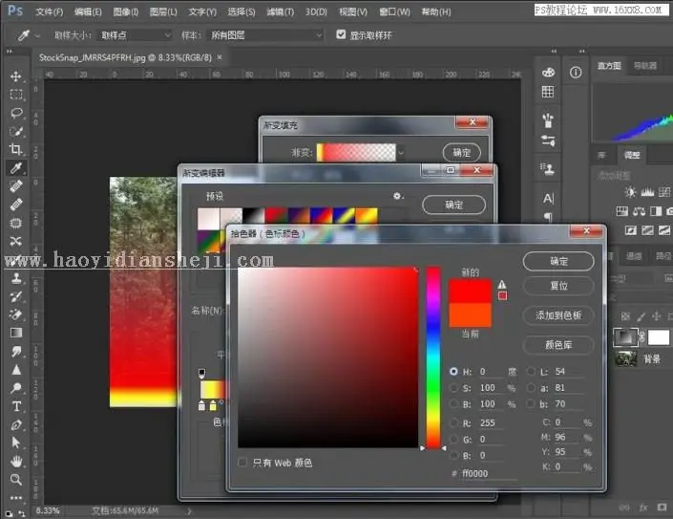Image resolution: width=673 pixels, height=519 pixels.
Task: Select the Rectangular Marquee tool
Action: (16, 95)
